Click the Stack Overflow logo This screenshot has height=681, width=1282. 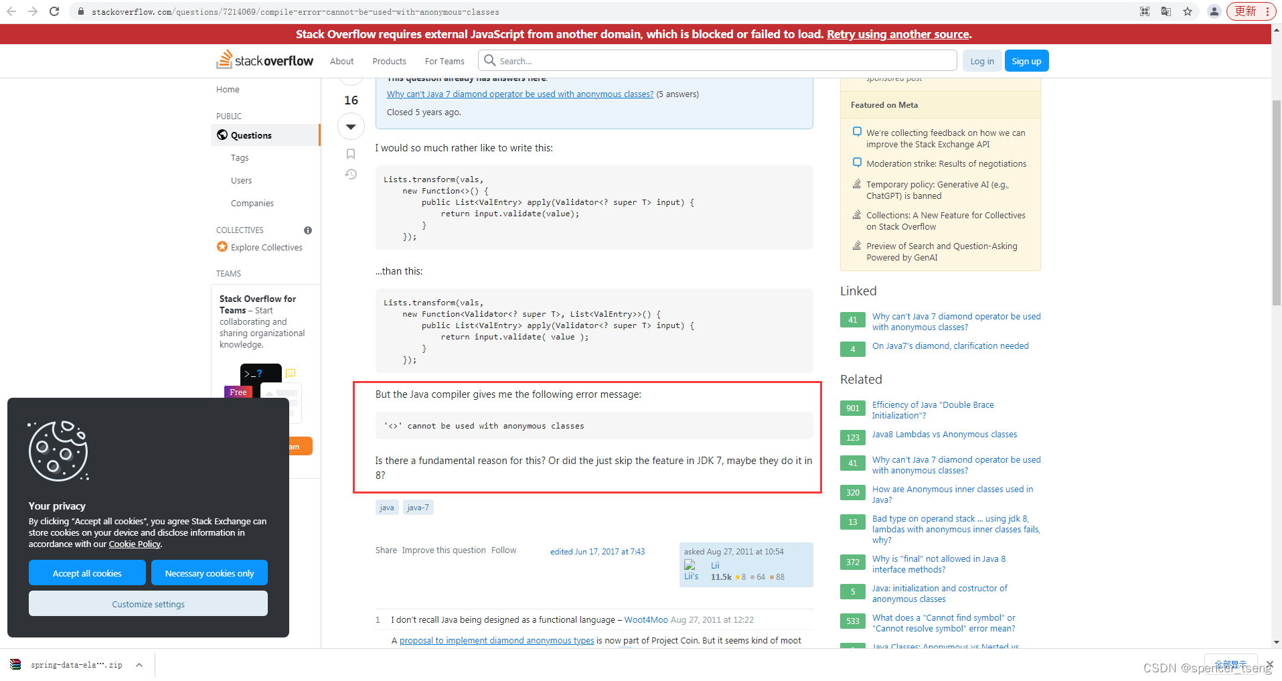(x=264, y=60)
